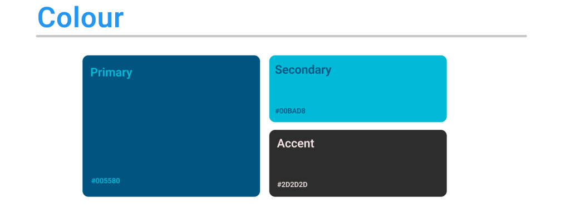Viewport: 570px width, 208px height.
Task: Click the grey divider line under Colour
Action: 281,36
